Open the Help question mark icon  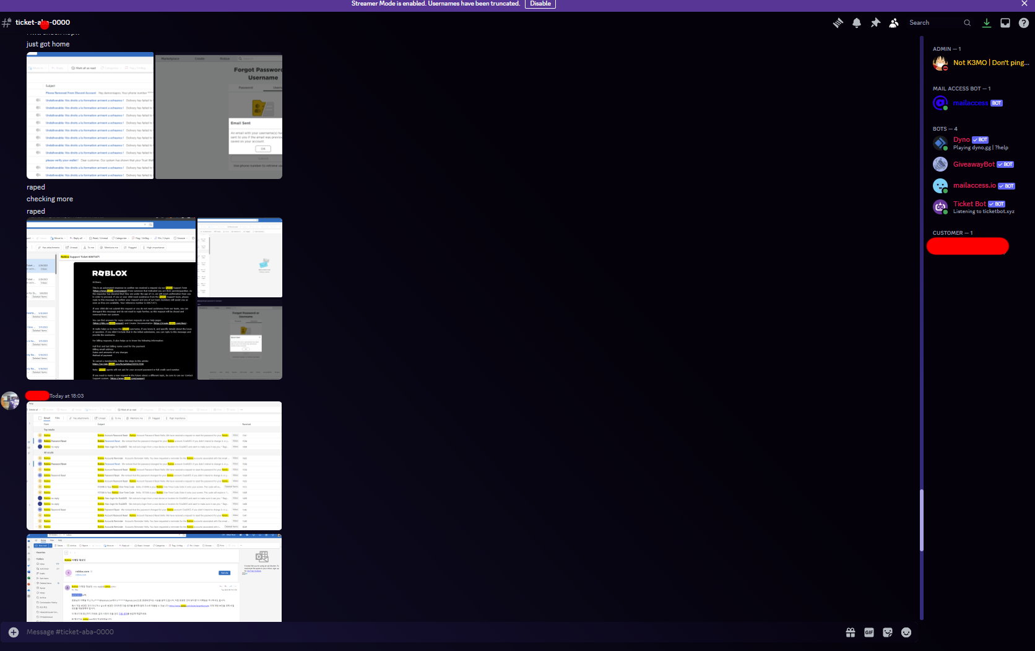[x=1024, y=23]
